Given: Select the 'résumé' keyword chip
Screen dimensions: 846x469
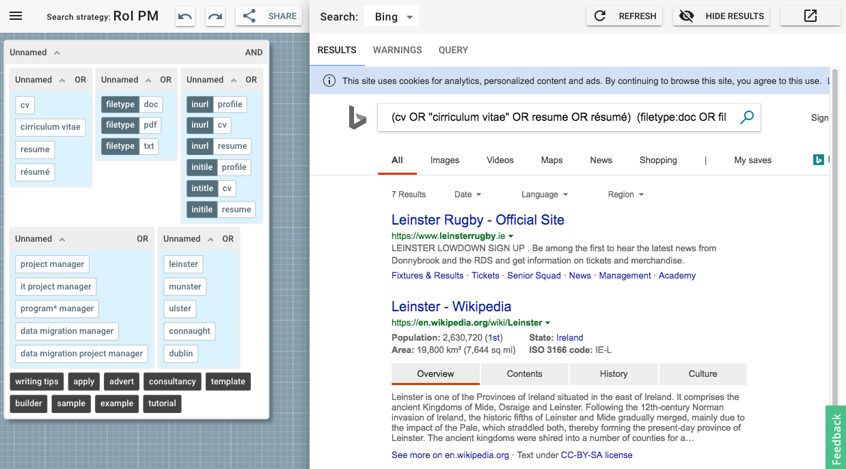Looking at the screenshot, I should point(35,172).
